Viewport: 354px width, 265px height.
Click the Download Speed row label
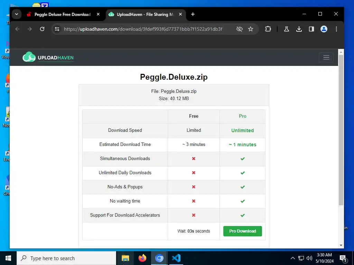(125, 130)
